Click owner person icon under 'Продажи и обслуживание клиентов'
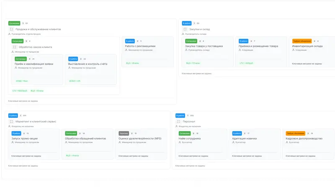 coord(9,34)
